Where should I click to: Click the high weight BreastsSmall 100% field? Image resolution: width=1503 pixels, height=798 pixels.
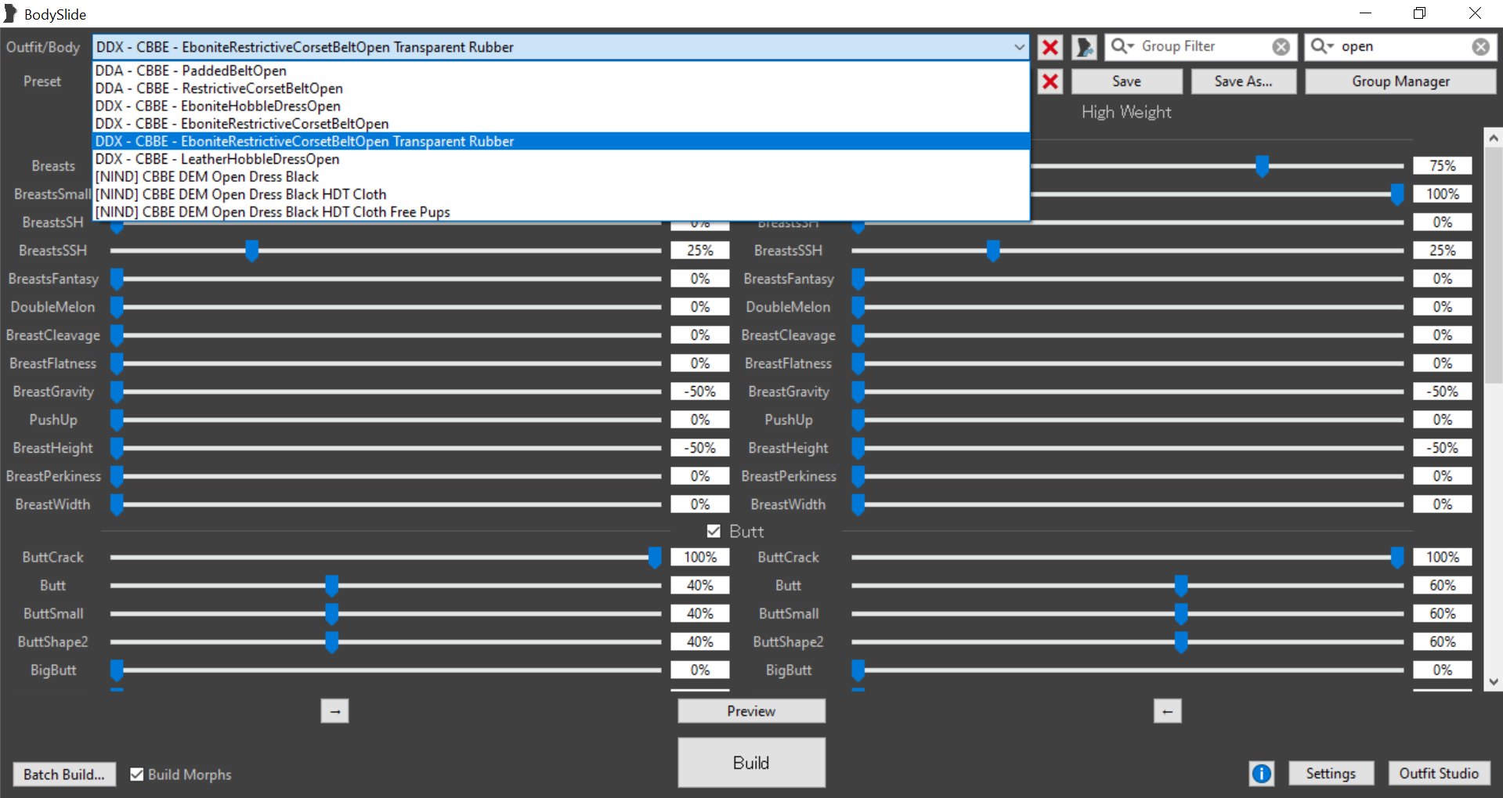1443,194
